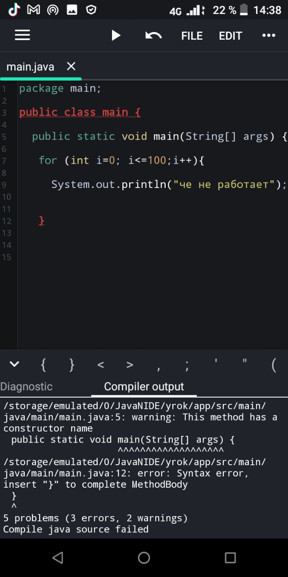Open the hamburger navigation menu
Image resolution: width=288 pixels, height=577 pixels.
click(22, 36)
